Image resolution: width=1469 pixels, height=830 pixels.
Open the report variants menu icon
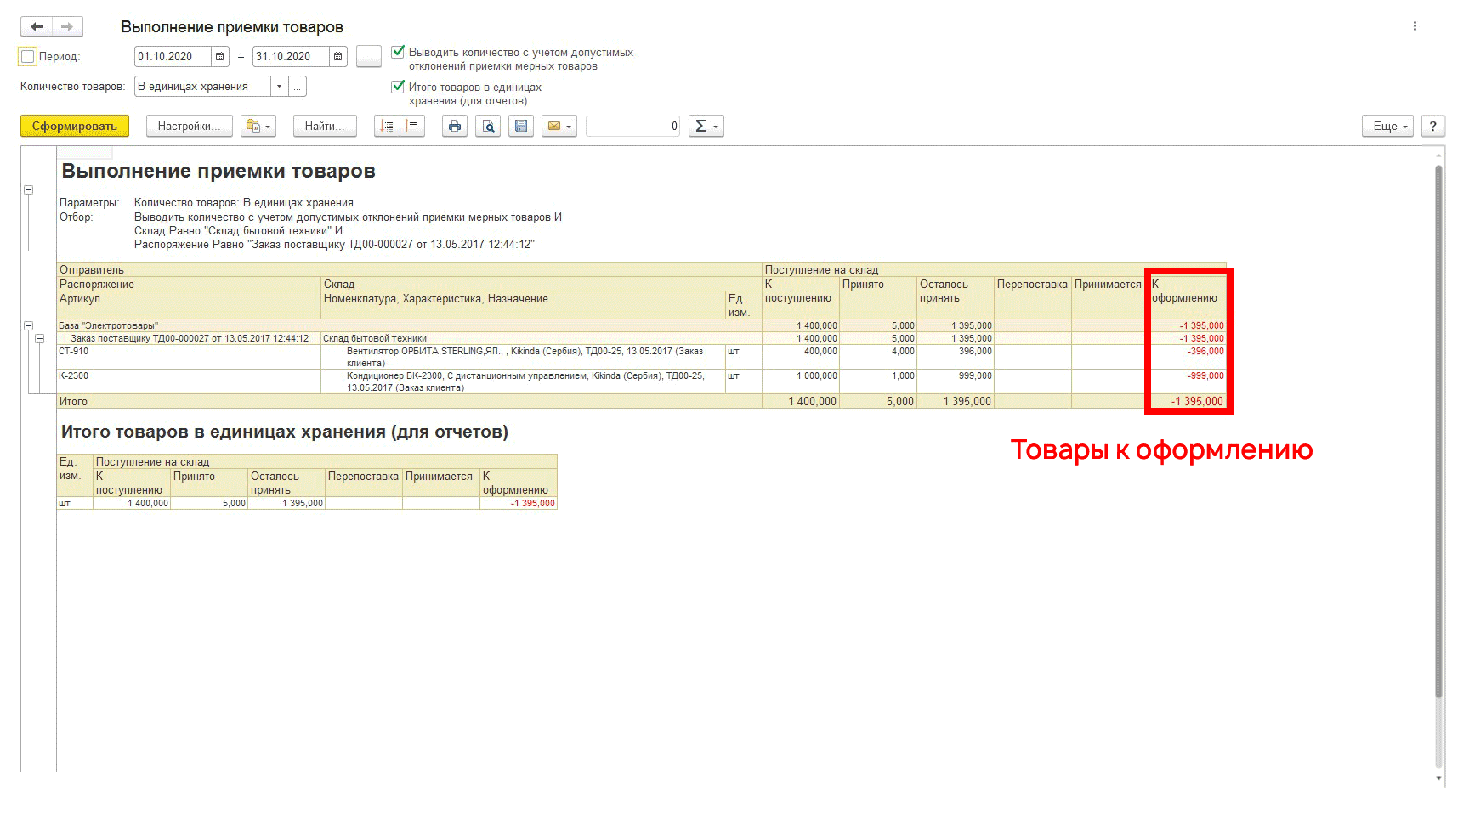click(258, 127)
